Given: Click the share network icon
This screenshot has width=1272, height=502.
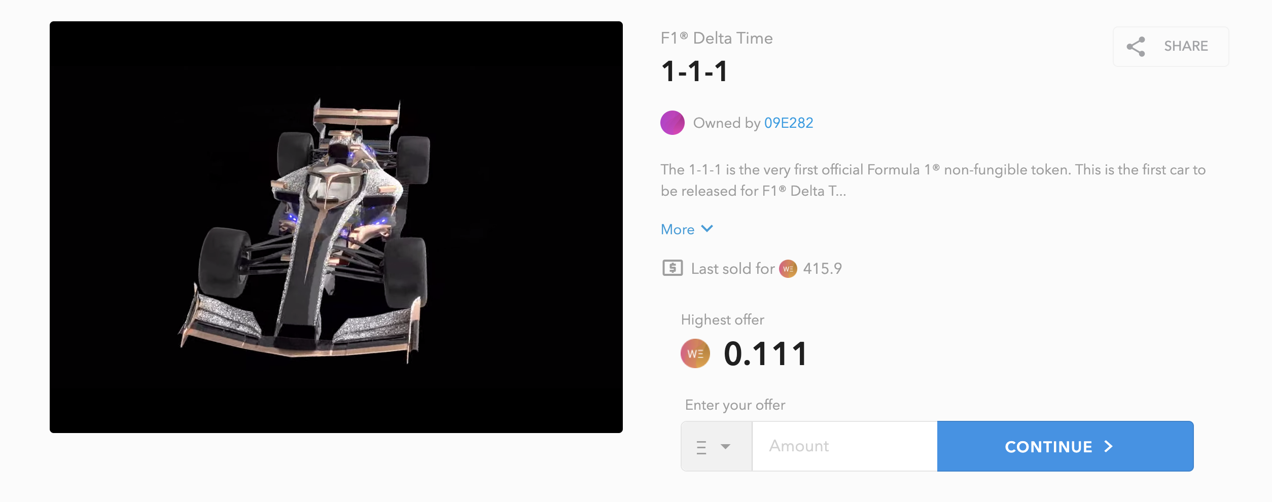Looking at the screenshot, I should (x=1136, y=47).
